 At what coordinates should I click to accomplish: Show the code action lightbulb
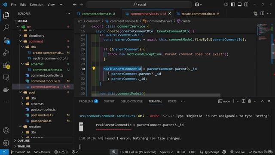click(x=94, y=68)
